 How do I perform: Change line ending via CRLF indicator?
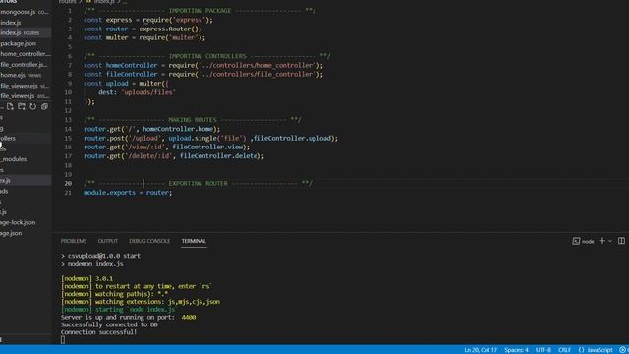coord(564,350)
